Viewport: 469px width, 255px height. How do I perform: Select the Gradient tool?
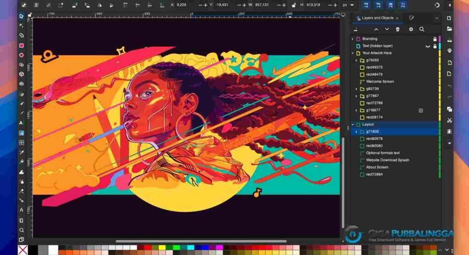(21, 133)
